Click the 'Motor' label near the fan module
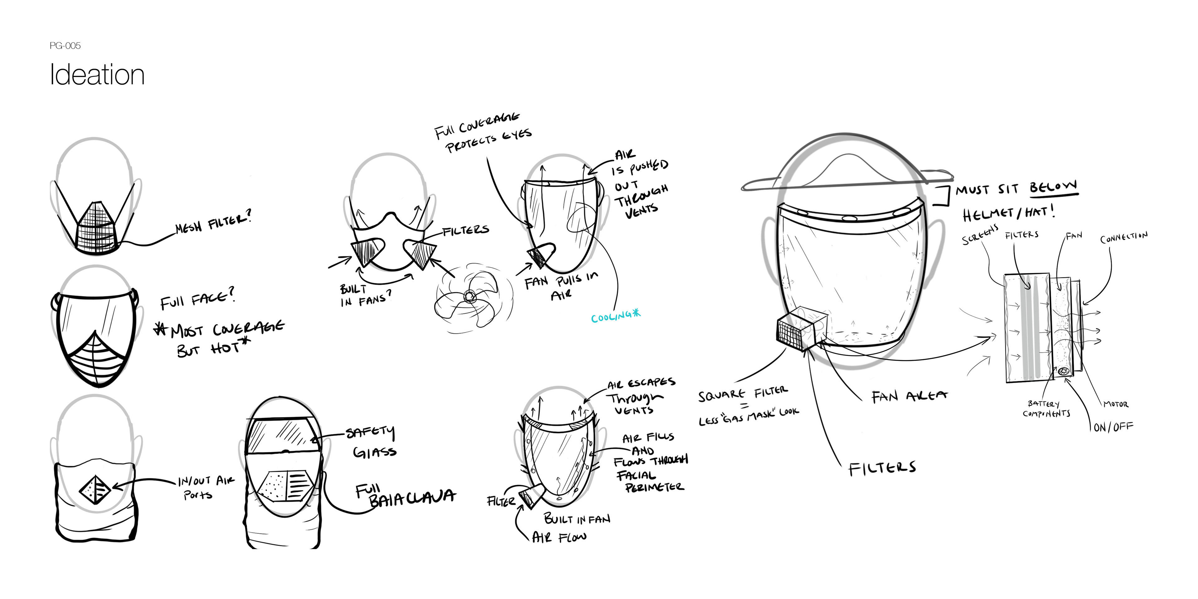This screenshot has height=599, width=1198. 1116,404
